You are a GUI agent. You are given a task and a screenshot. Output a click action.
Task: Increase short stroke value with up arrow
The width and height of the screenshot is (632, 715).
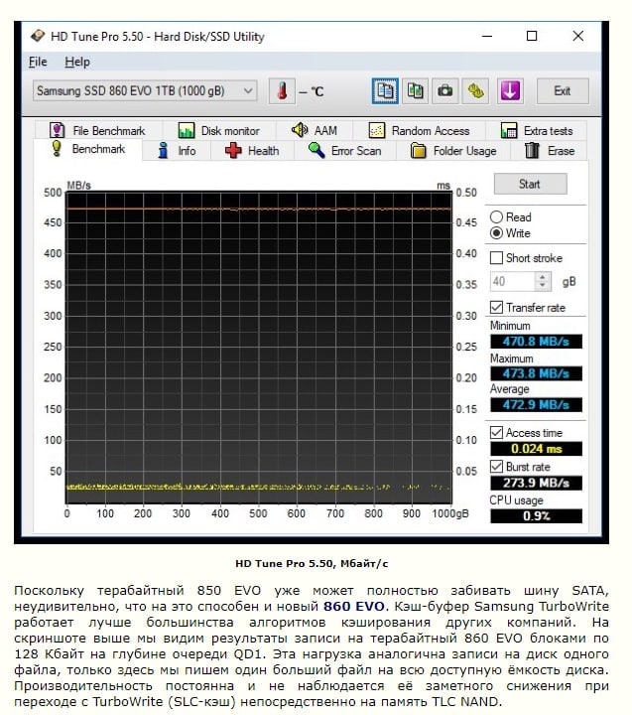pyautogui.click(x=543, y=277)
